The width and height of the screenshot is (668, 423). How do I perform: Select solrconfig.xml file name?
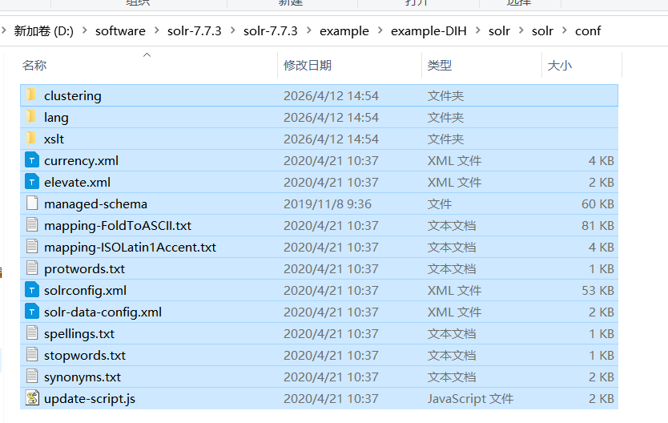point(85,291)
